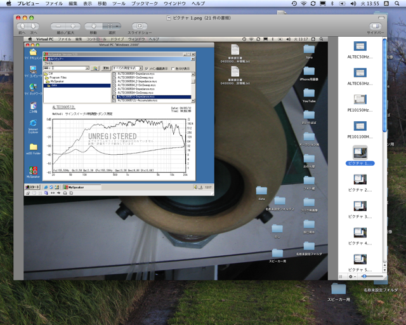This screenshot has height=325, width=406.
Task: Open the ブックマーク menu
Action: (145, 4)
